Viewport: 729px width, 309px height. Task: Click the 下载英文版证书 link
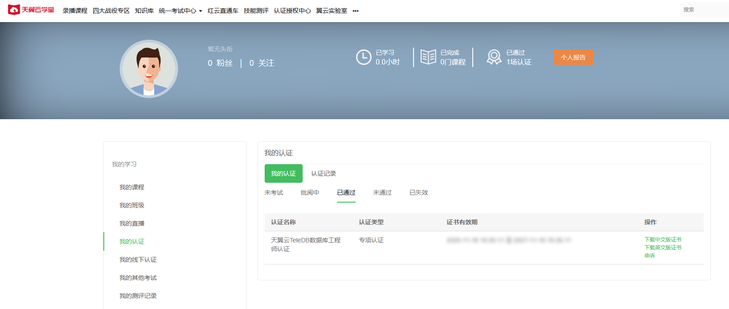pos(663,248)
